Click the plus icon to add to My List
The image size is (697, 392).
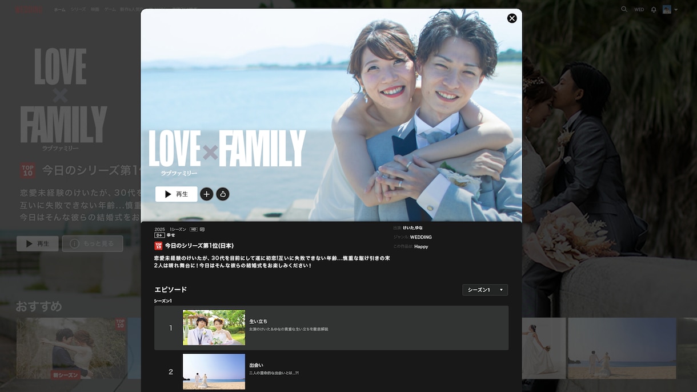tap(206, 194)
